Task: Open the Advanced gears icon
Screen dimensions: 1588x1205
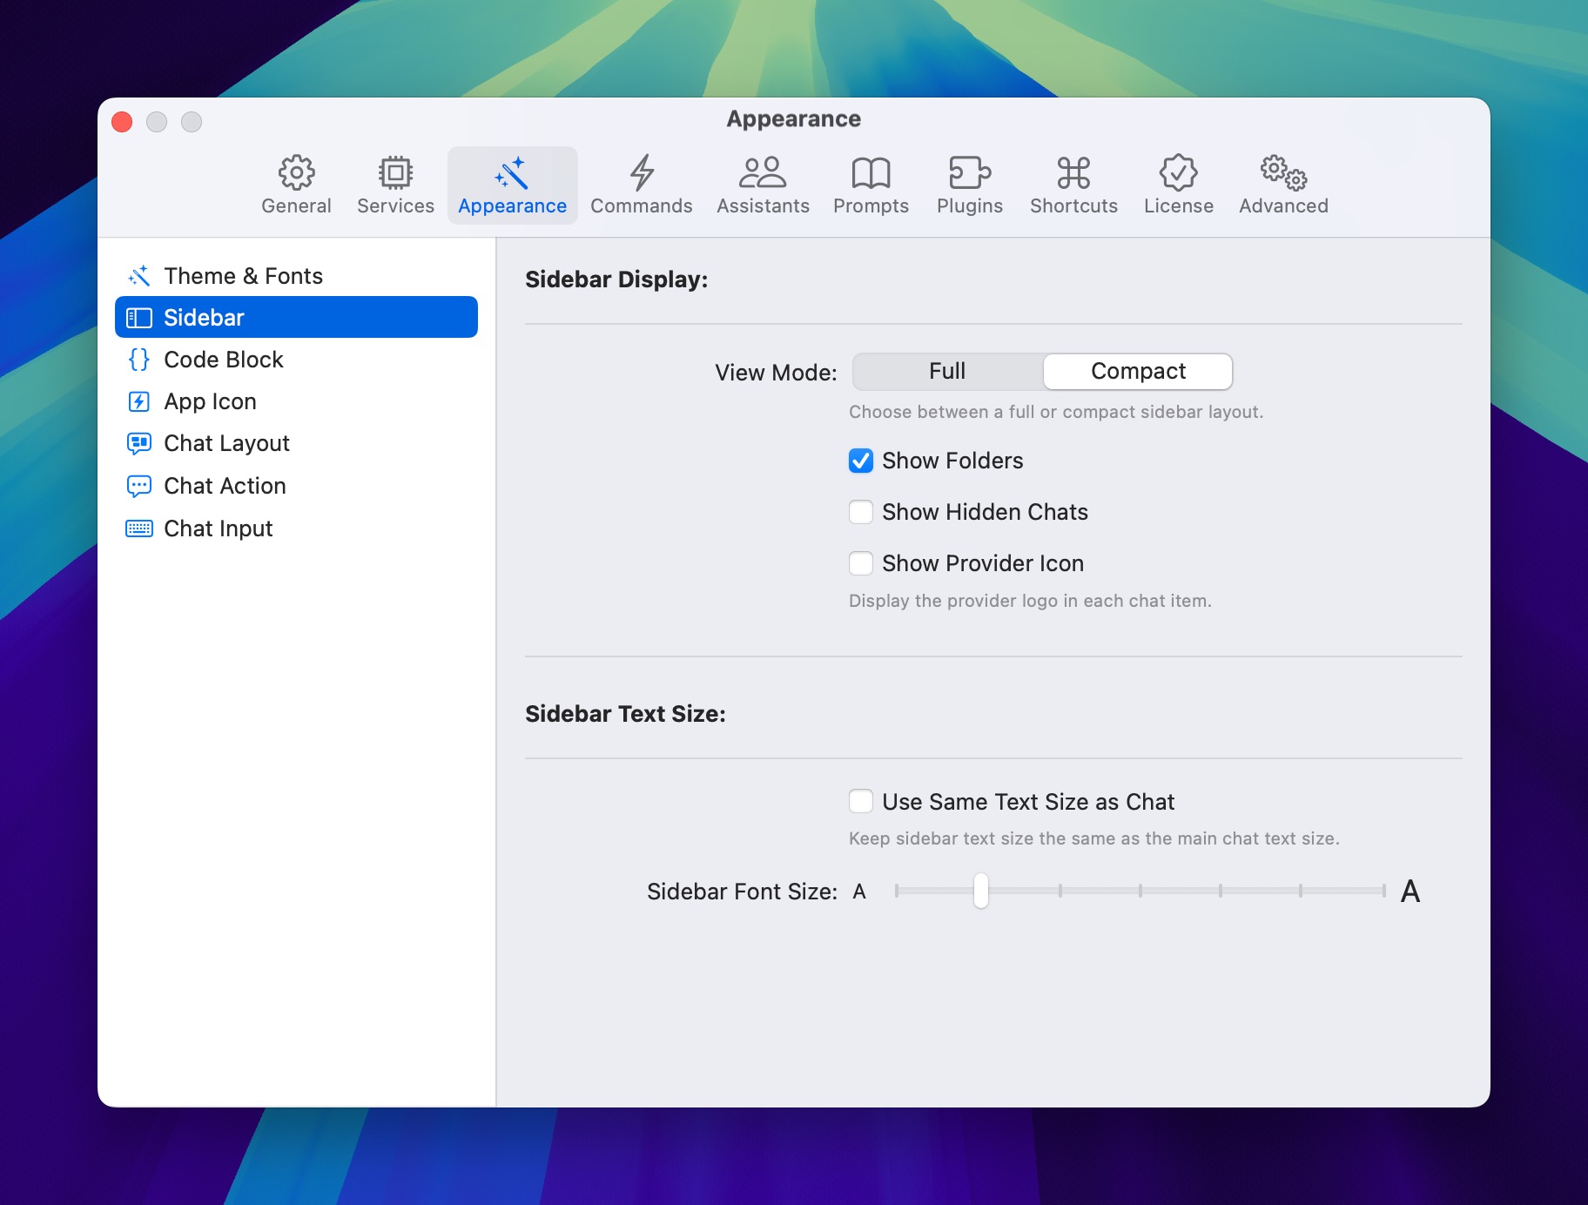Action: [x=1283, y=173]
